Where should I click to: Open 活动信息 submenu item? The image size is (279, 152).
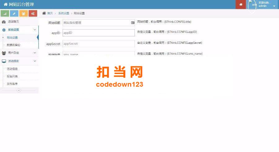(x=12, y=69)
